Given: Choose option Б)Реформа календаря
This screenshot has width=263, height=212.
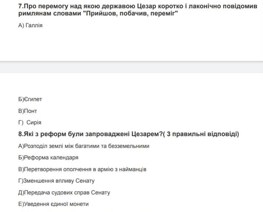Looking at the screenshot, I should (x=48, y=158).
